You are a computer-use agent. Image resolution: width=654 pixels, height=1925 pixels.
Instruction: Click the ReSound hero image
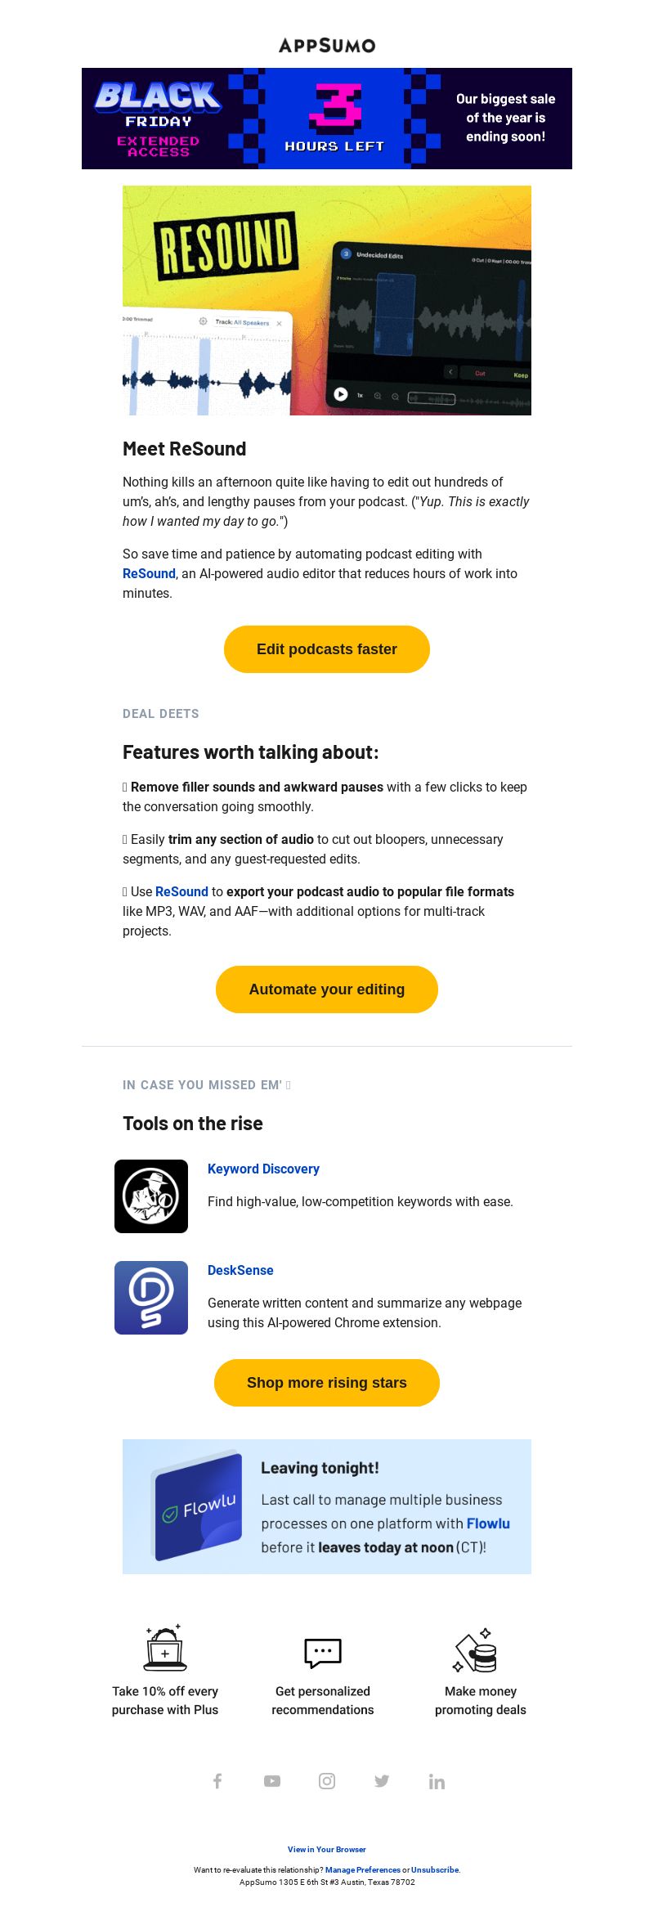click(x=327, y=300)
